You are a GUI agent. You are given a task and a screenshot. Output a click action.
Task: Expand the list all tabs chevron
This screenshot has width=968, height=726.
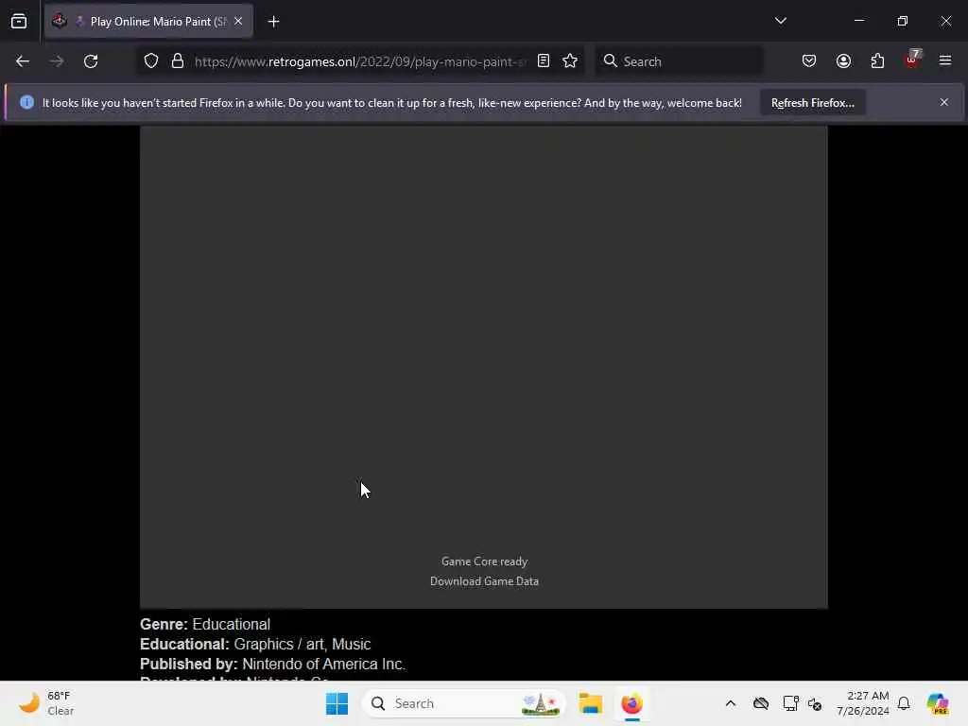(x=780, y=21)
